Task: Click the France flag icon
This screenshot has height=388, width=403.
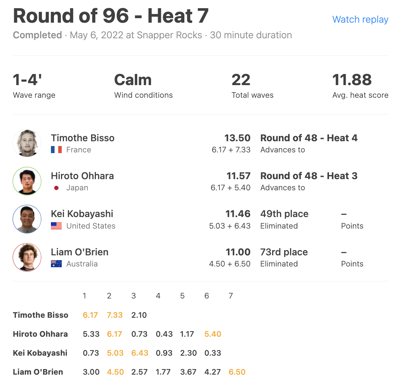Action: coord(56,149)
